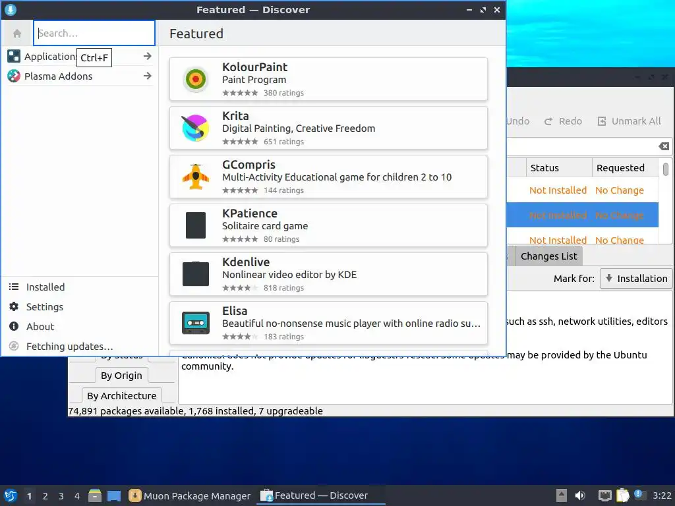Switch to virtual desktop 4
675x506 pixels.
[77, 496]
